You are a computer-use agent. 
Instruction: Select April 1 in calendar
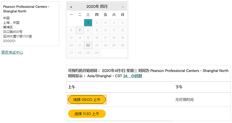click(88, 23)
